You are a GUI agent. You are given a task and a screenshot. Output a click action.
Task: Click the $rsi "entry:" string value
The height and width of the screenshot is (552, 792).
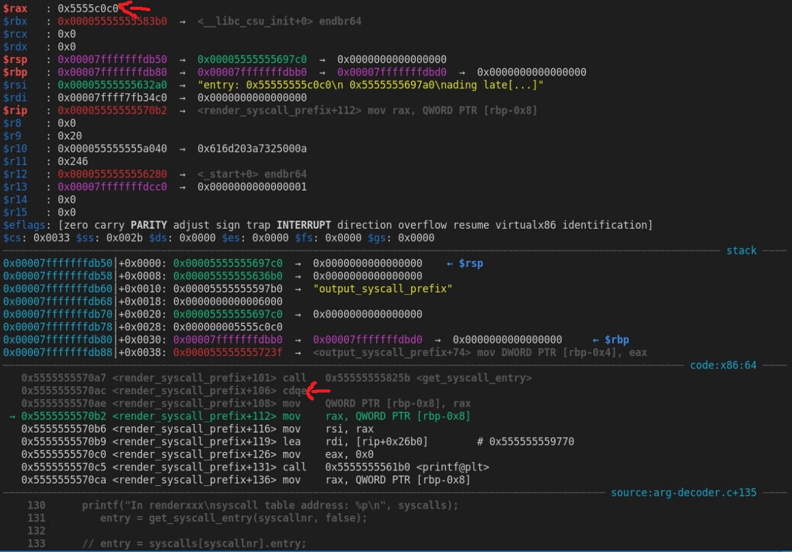click(370, 85)
